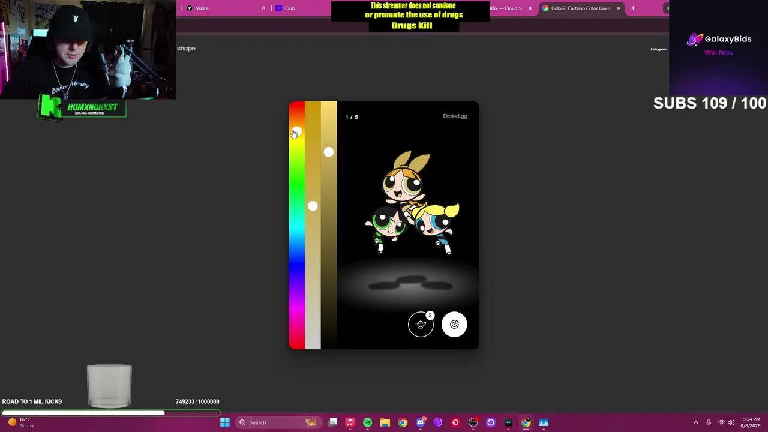Open File Explorer from the taskbar
This screenshot has height=432, width=768.
point(385,422)
